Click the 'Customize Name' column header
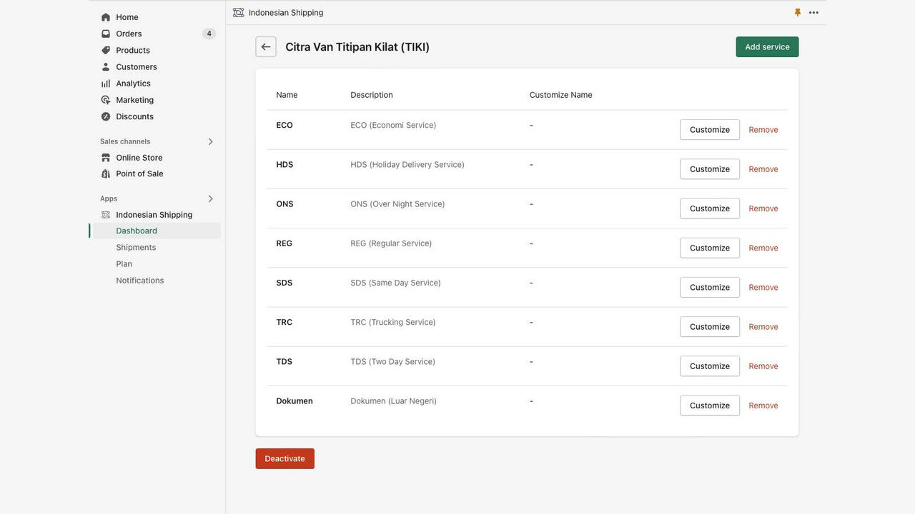Screen dimensions: 915x514 coord(561,95)
